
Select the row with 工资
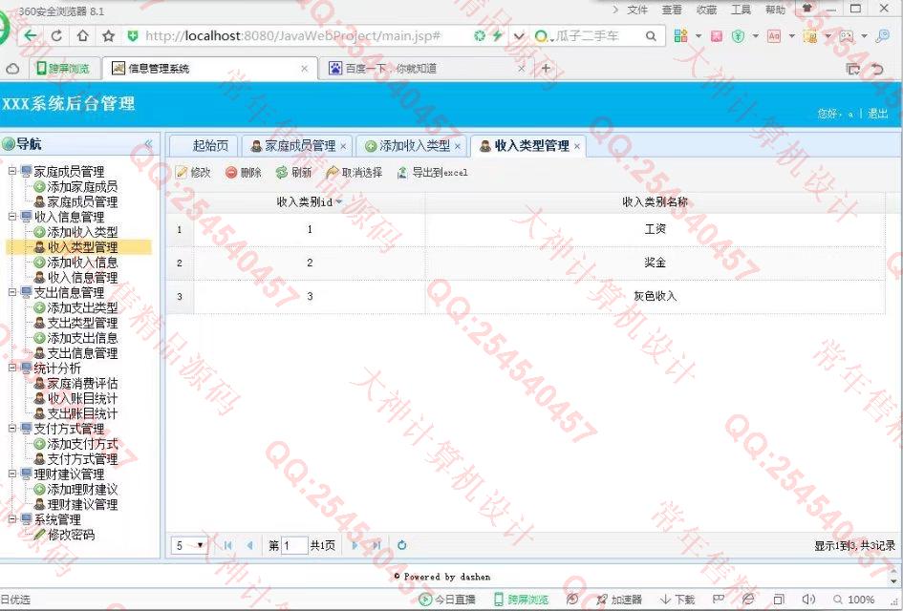pyautogui.click(x=526, y=229)
